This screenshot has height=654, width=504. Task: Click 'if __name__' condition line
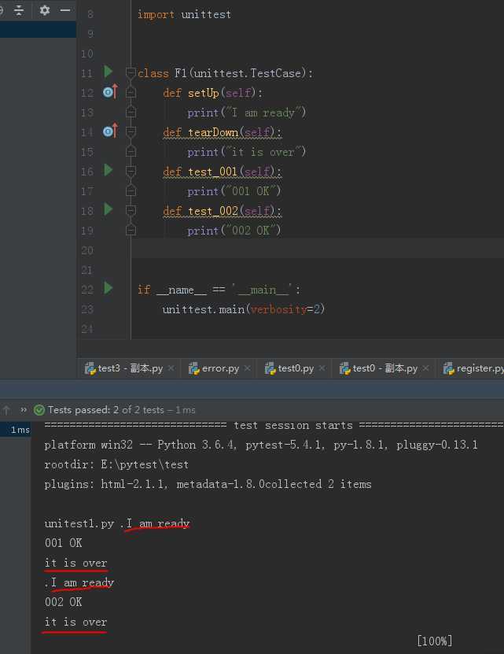tap(219, 290)
